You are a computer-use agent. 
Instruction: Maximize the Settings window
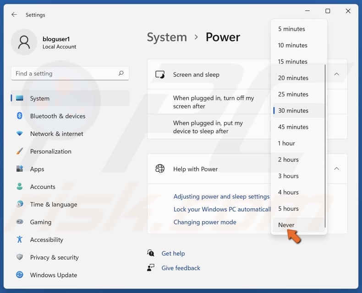[x=328, y=11]
